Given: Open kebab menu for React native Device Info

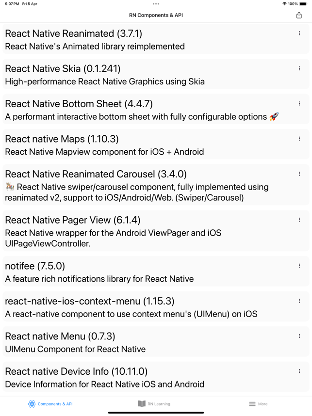Looking at the screenshot, I should (x=299, y=371).
